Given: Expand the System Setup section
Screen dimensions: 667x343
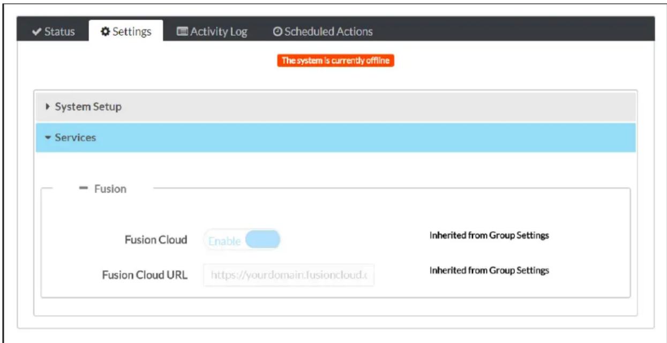Looking at the screenshot, I should 336,107.
